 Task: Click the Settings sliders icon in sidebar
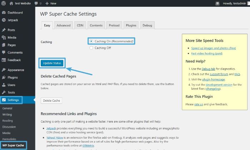[4, 100]
